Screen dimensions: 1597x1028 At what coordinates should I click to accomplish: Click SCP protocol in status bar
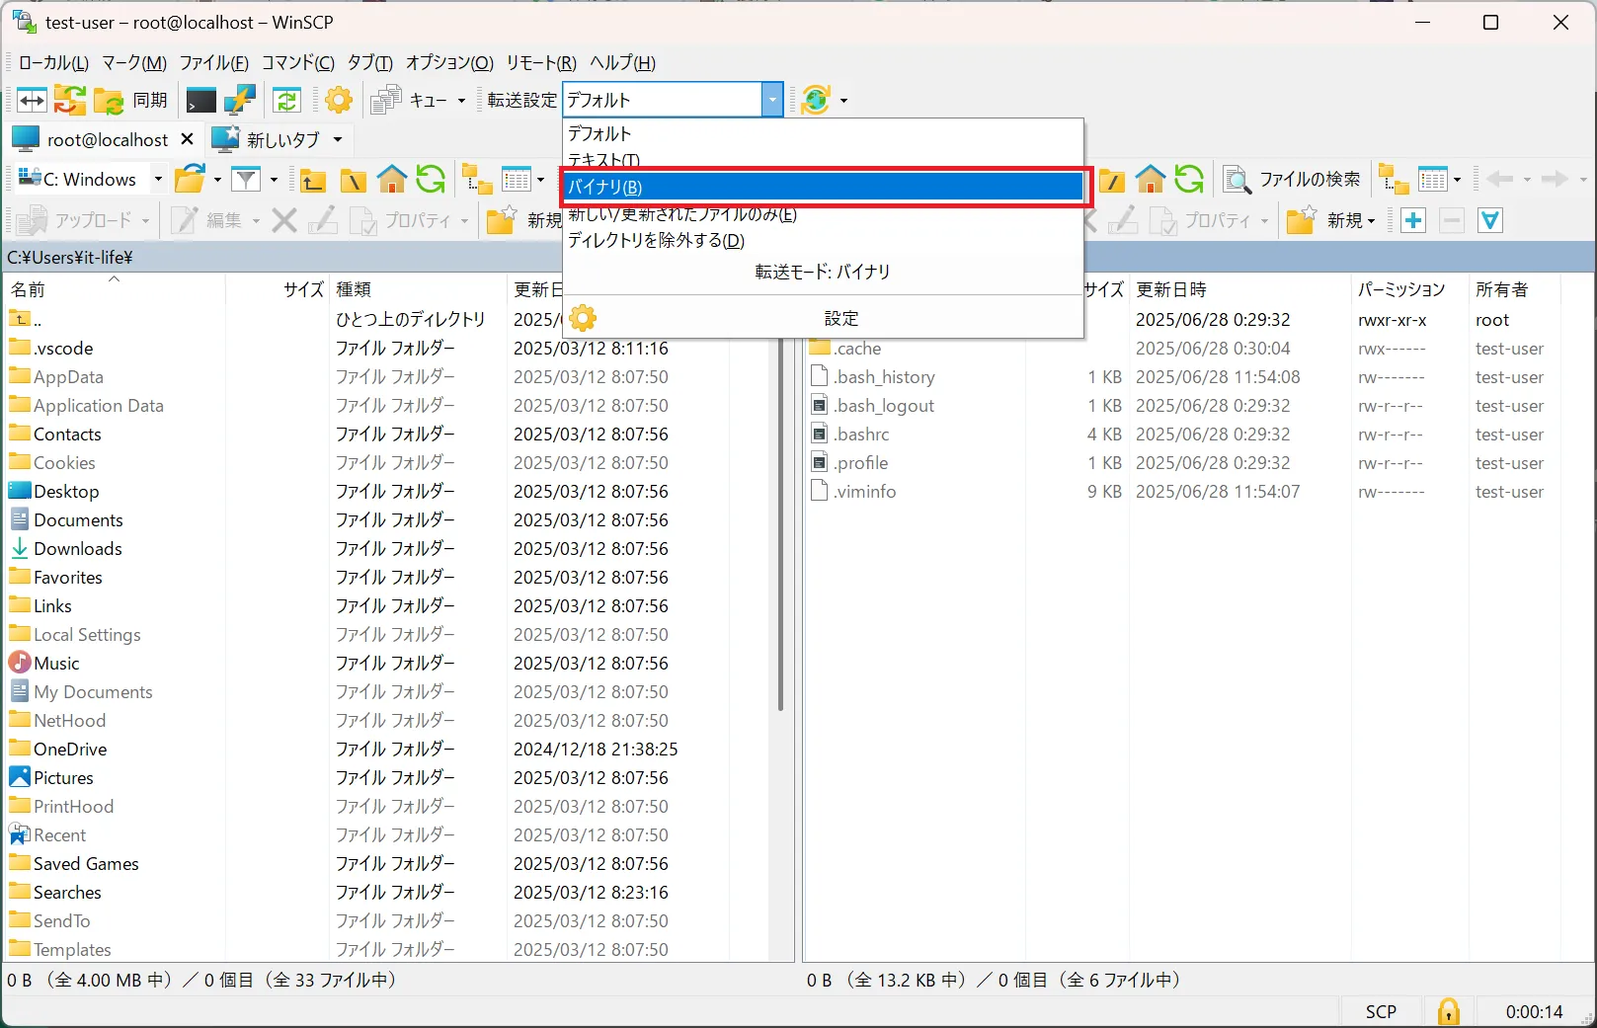[1381, 1011]
